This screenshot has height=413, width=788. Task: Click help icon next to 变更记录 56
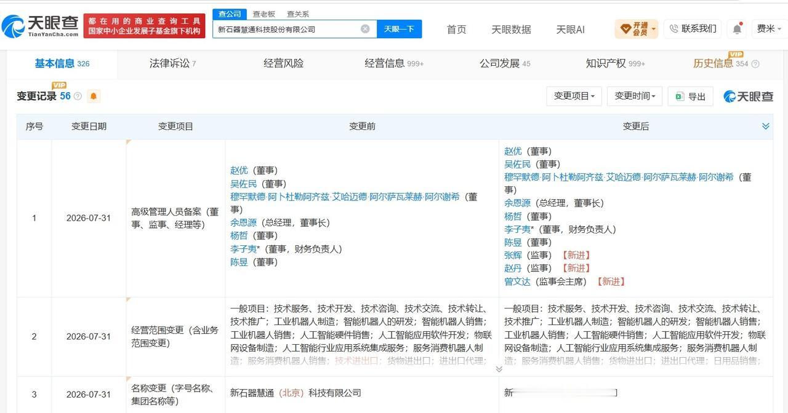click(x=78, y=96)
